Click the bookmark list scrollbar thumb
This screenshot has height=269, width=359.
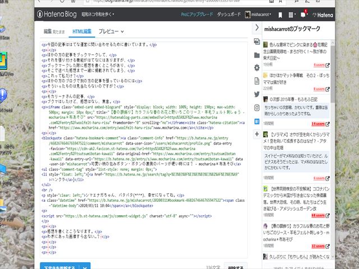pos(333,73)
